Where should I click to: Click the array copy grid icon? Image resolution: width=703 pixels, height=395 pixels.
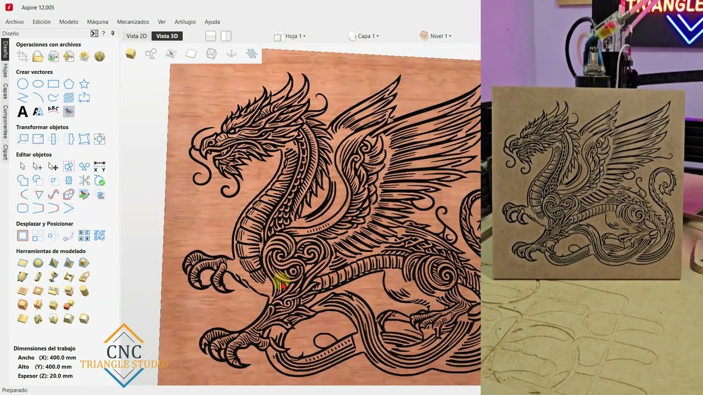point(38,236)
